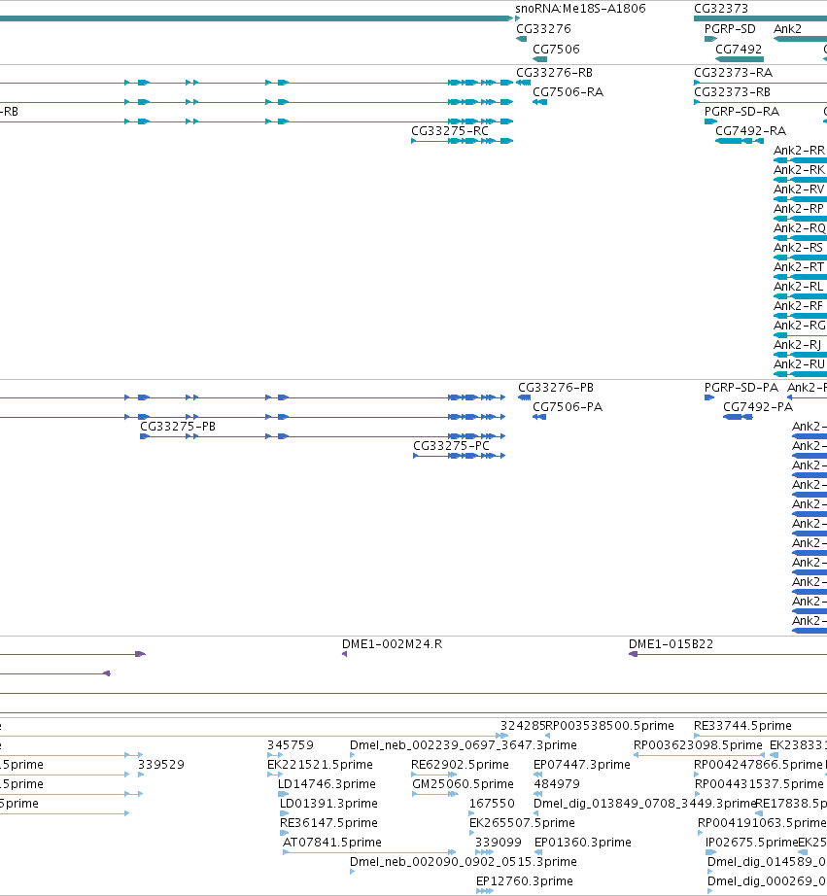Select the DME1-015B22 clone label

pos(671,644)
